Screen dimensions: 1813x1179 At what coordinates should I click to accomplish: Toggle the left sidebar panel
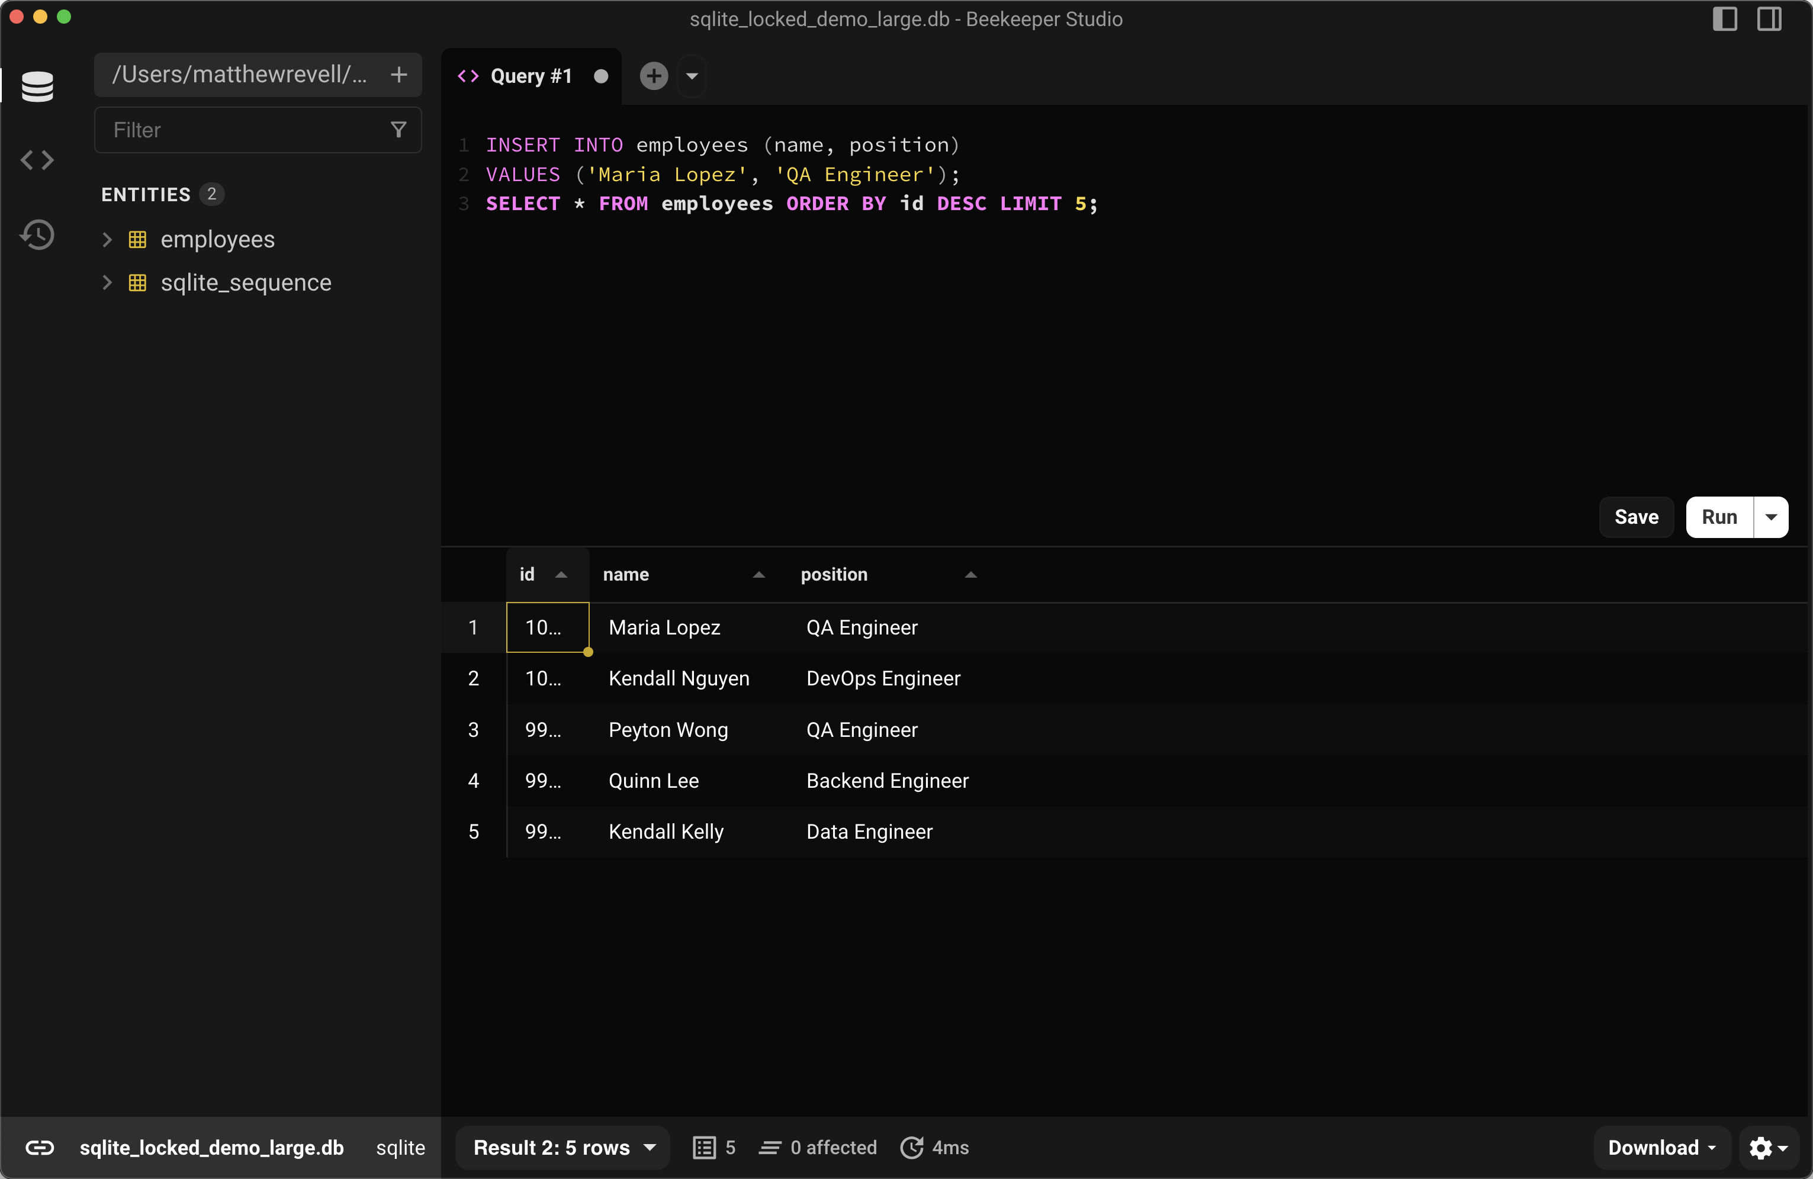1725,19
